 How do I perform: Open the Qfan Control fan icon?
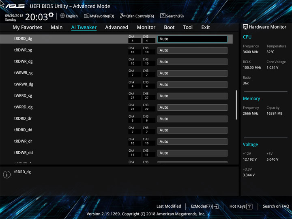pyautogui.click(x=122, y=16)
